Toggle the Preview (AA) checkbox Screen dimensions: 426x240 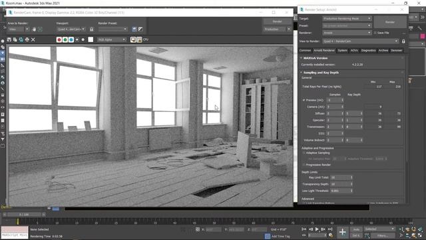click(304, 100)
